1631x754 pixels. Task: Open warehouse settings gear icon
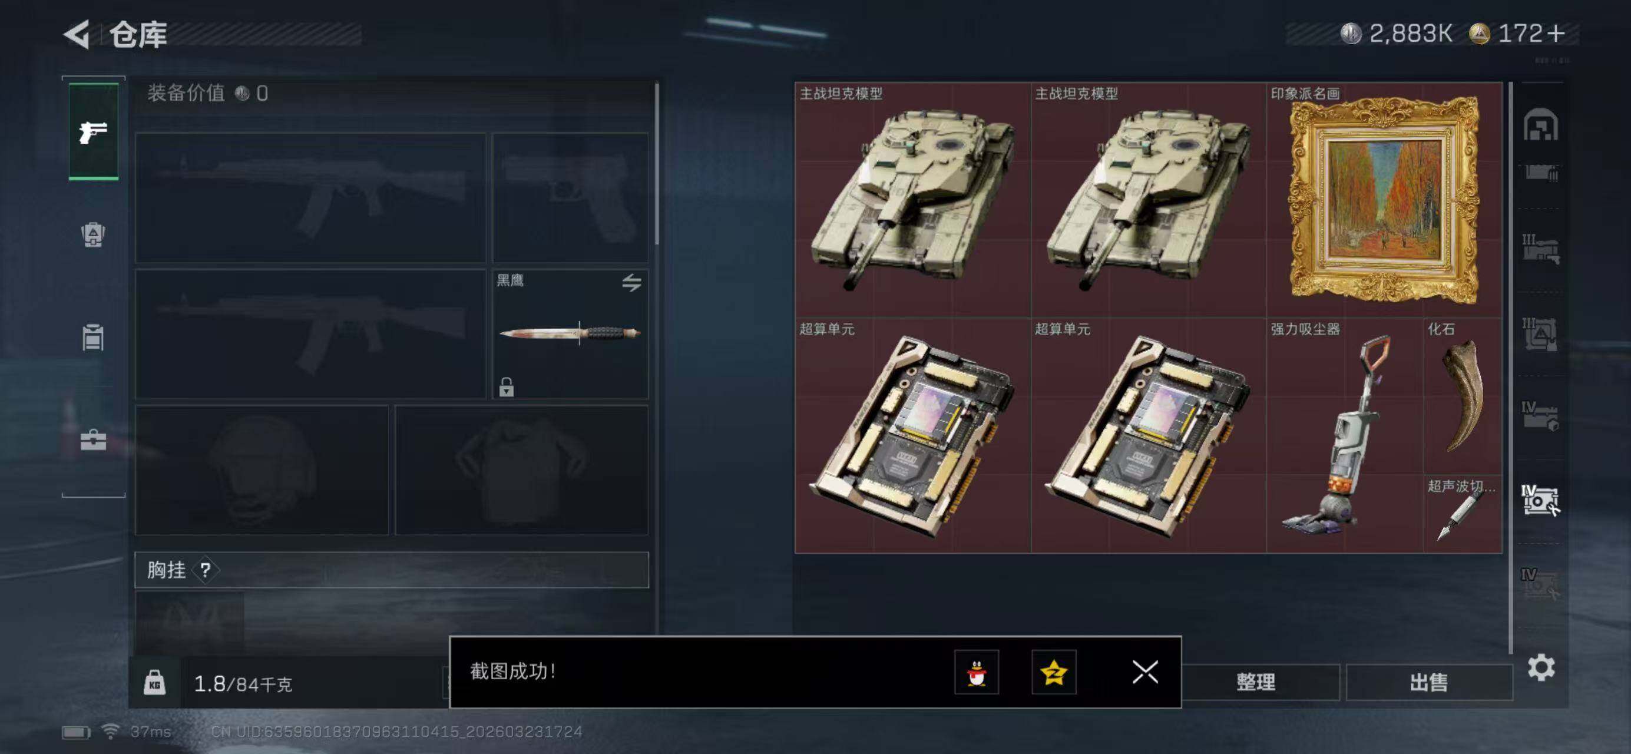(x=1540, y=667)
